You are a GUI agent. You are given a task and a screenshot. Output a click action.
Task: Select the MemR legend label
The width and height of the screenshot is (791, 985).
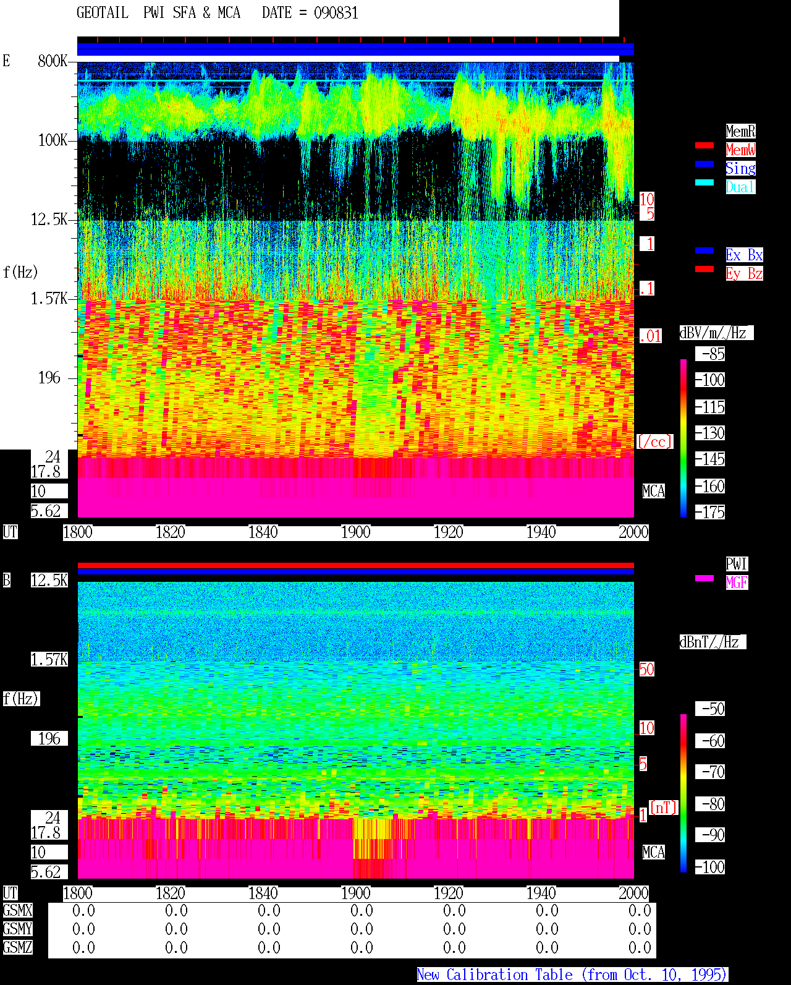point(740,131)
